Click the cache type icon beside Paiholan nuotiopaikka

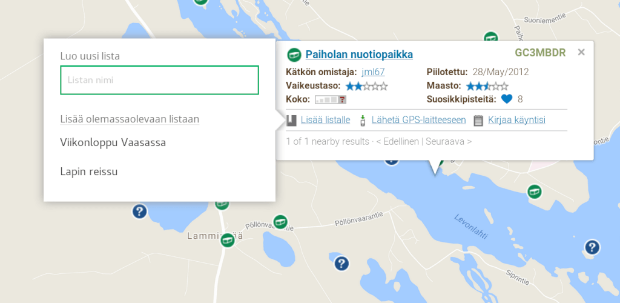pyautogui.click(x=294, y=55)
